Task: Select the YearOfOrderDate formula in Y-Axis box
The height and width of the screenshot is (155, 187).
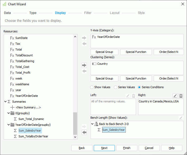Action: 108,37
